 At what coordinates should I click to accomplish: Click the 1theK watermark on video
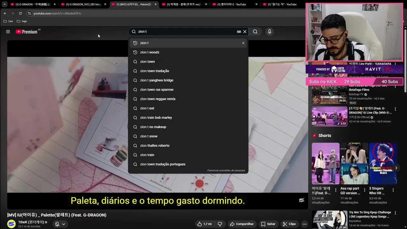302,200
